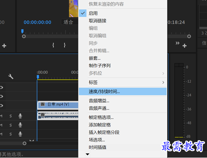Click the Program monitor playhead marker
207x158 pixels.
pos(22,31)
